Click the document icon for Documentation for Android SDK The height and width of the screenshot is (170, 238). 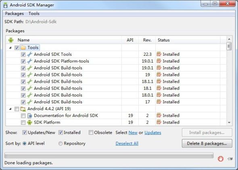(x=30, y=115)
